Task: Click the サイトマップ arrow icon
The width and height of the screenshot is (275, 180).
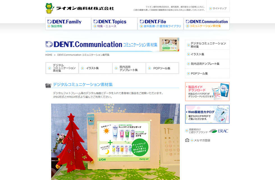Action: 210,8
